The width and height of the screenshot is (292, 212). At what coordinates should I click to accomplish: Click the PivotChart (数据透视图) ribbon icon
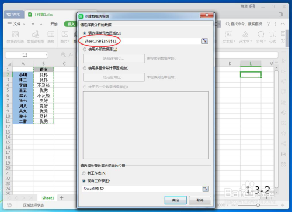(36, 35)
